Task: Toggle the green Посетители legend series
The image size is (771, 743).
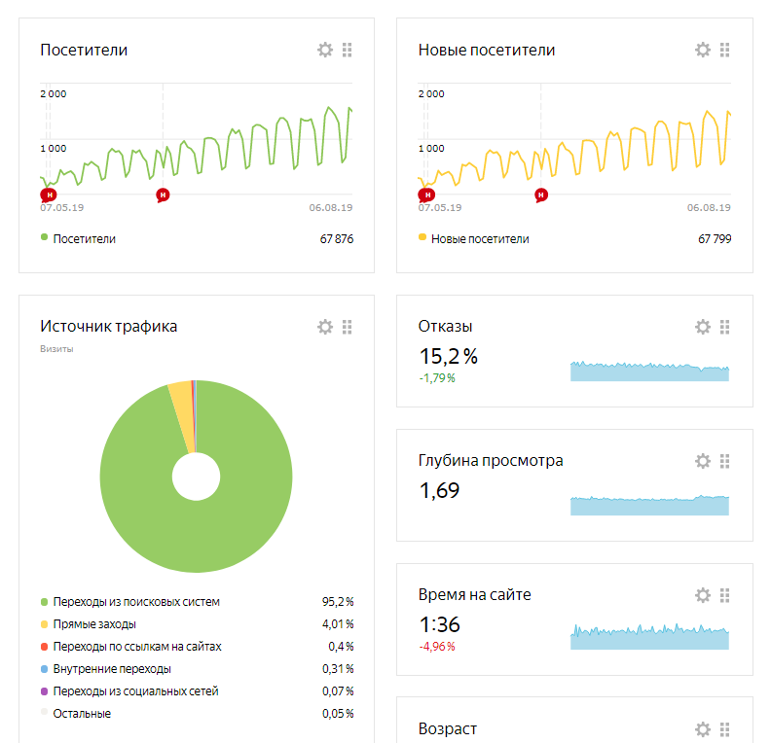Action: tap(83, 238)
